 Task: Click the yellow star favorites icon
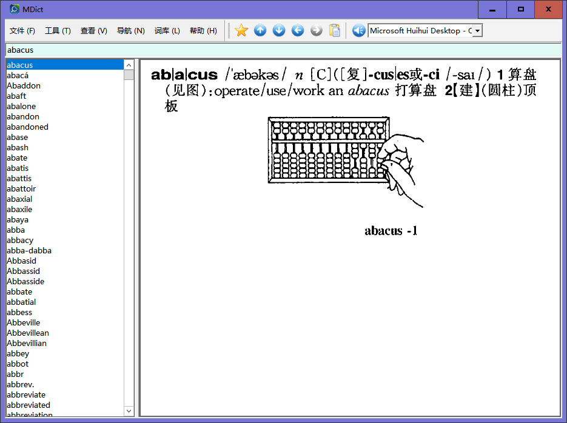click(x=241, y=30)
